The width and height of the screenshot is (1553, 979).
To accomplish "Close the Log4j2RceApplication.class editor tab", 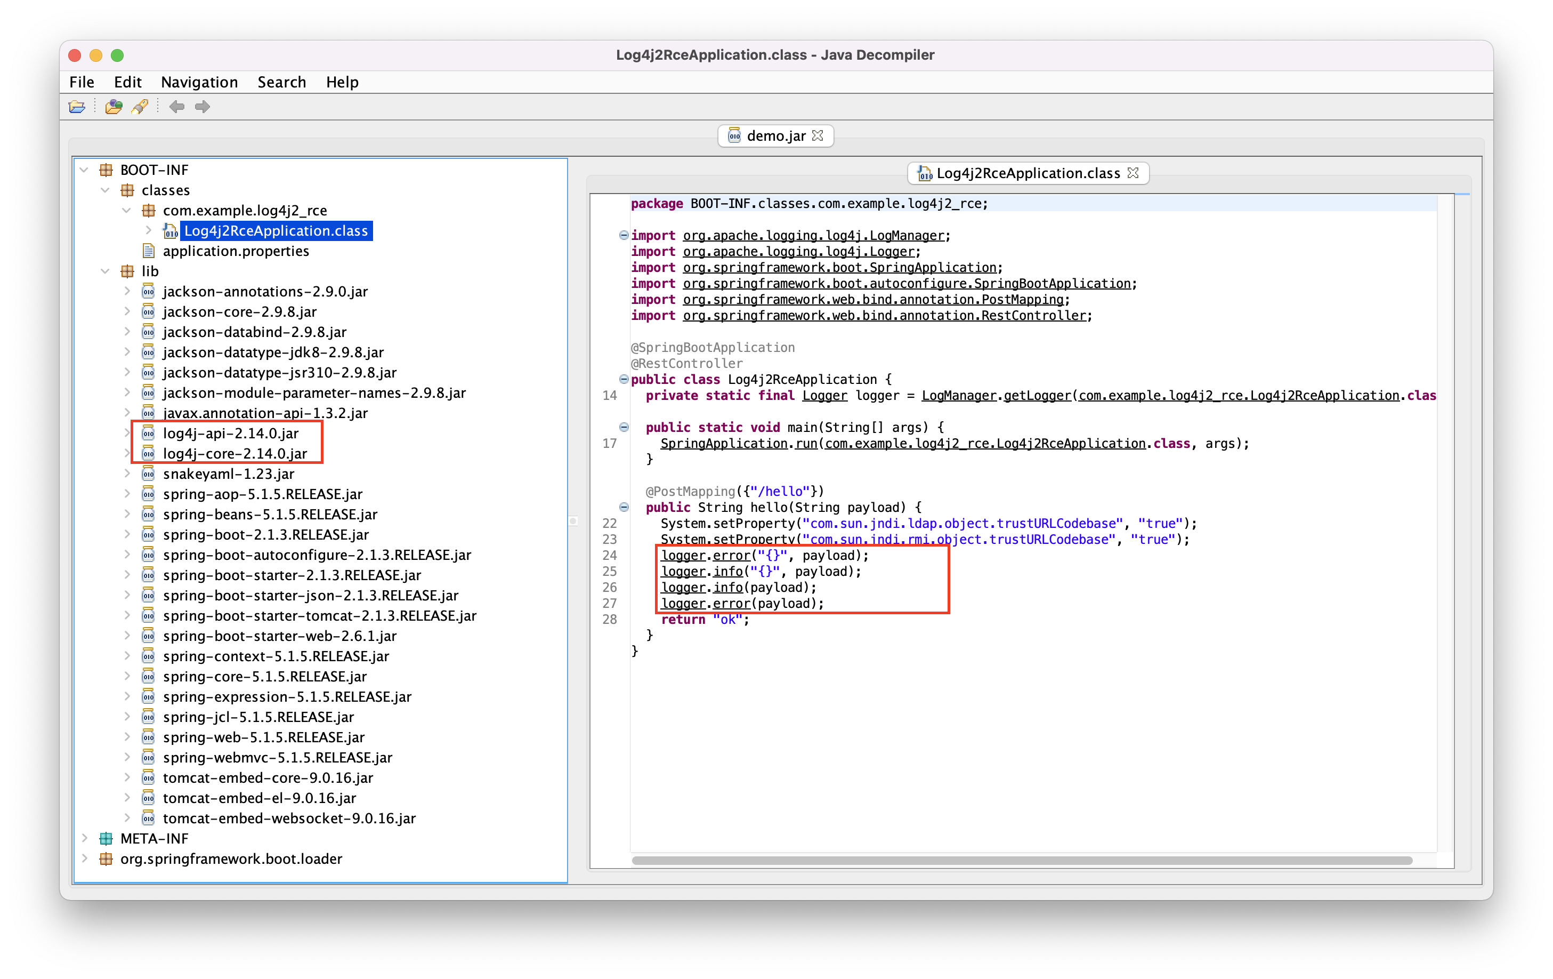I will 1133,173.
